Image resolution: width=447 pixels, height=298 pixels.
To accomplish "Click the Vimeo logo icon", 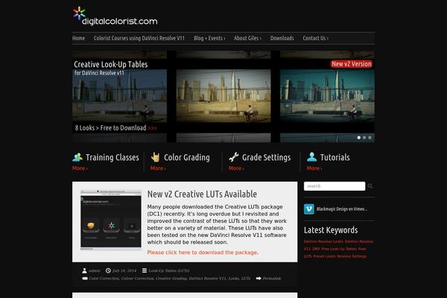I will coord(309,209).
